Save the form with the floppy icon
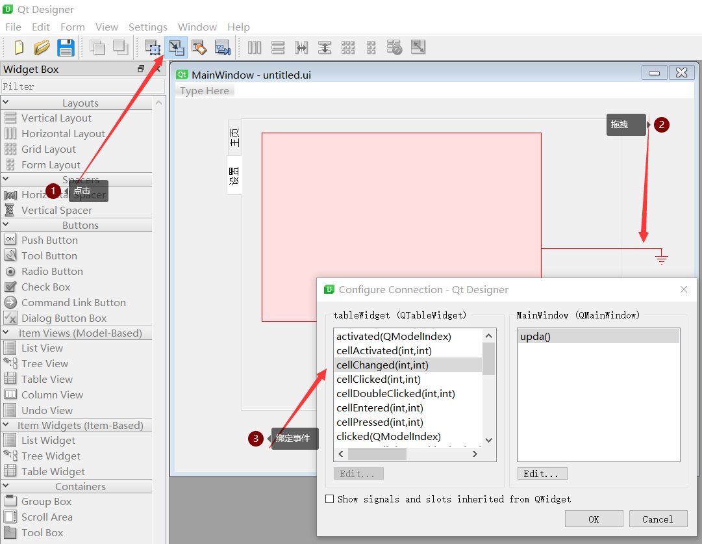Screen dimensions: 702x544 pyautogui.click(x=66, y=47)
